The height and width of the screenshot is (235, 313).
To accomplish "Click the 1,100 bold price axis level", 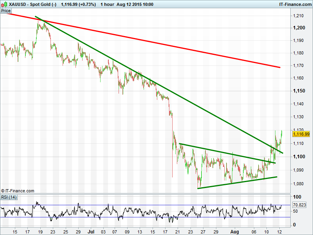I will (299, 157).
